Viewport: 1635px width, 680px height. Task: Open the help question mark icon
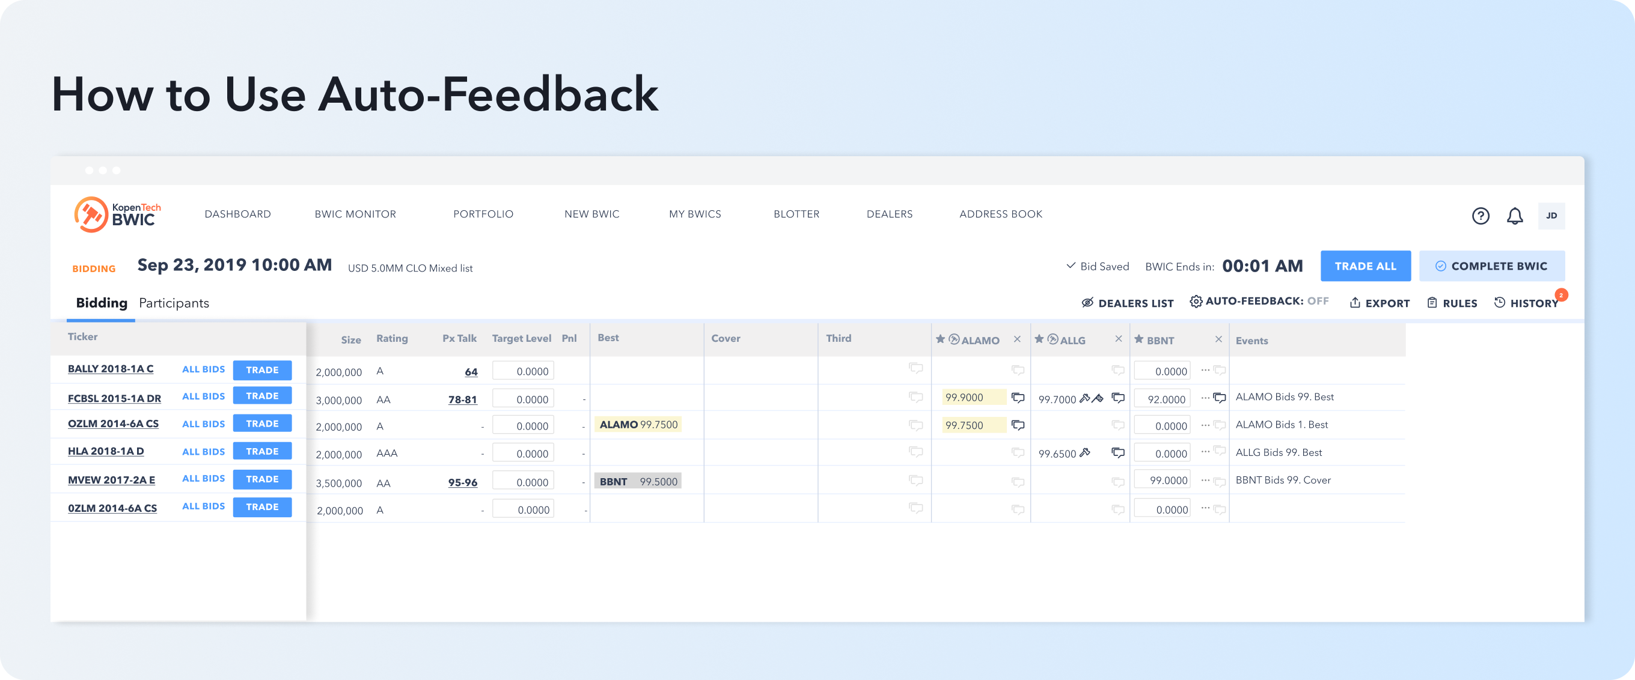click(x=1480, y=216)
